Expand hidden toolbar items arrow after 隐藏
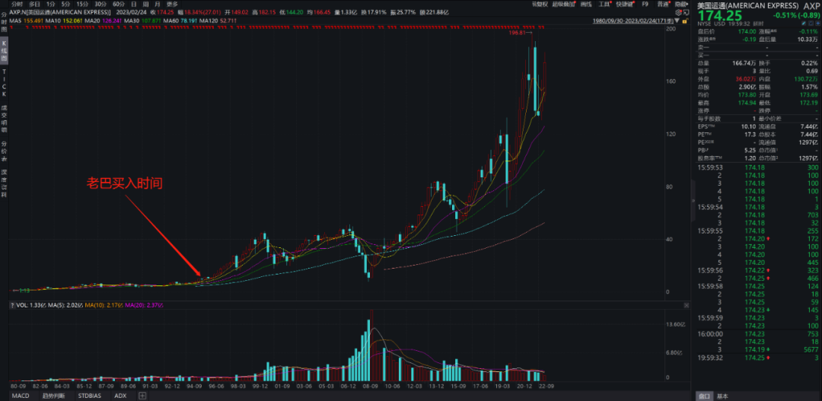Image resolution: width=822 pixels, height=401 pixels. pos(687,5)
